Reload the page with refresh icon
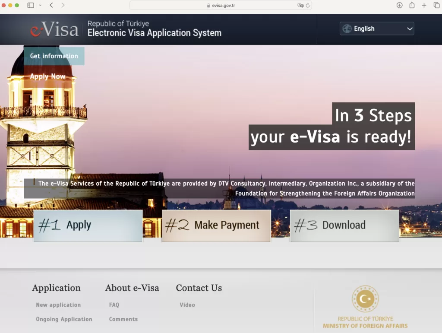 coord(308,5)
